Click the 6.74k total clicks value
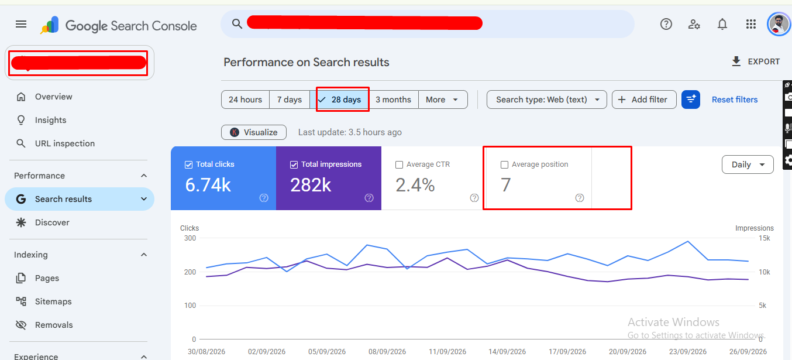792x360 pixels. [x=208, y=185]
